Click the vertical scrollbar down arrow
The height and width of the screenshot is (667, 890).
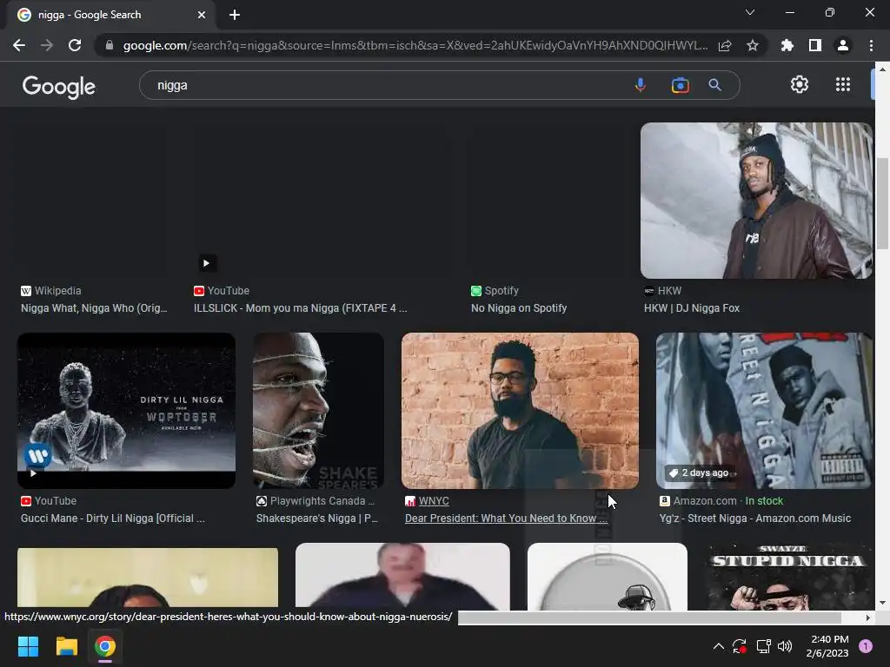pyautogui.click(x=882, y=603)
